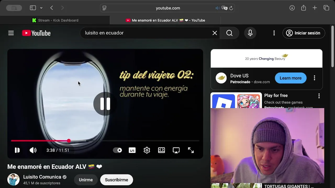Toggle subtitles with the captions icon
Viewport: 335px width, 188px height.
(x=132, y=150)
